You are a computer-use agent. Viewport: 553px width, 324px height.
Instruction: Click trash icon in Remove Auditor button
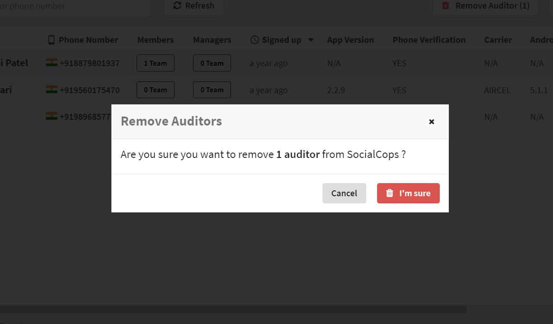(446, 5)
